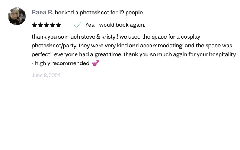Open reviewer name Raea R.

42,13
